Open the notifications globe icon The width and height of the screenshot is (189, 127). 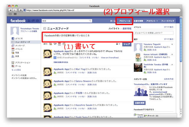(x=38, y=21)
